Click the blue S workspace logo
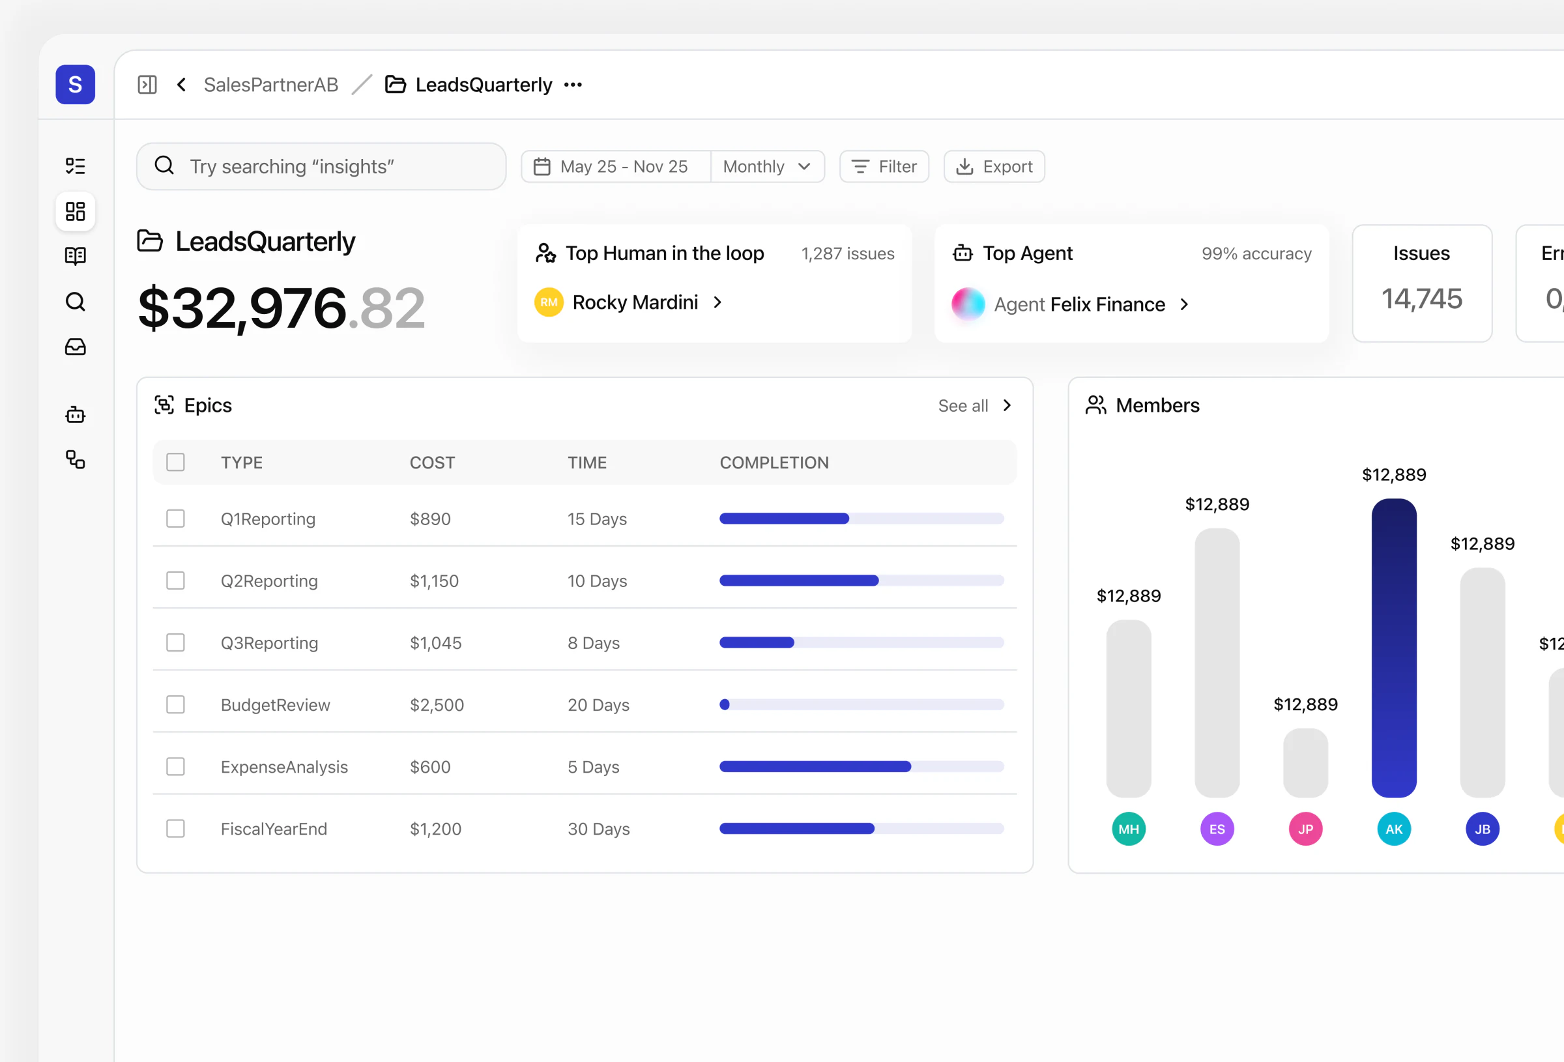 point(76,85)
